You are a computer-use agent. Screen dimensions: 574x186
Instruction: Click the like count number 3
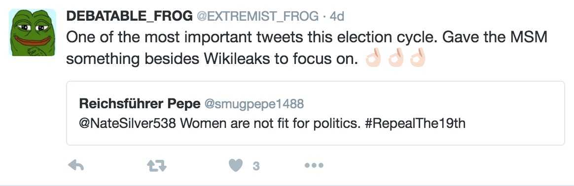click(256, 166)
